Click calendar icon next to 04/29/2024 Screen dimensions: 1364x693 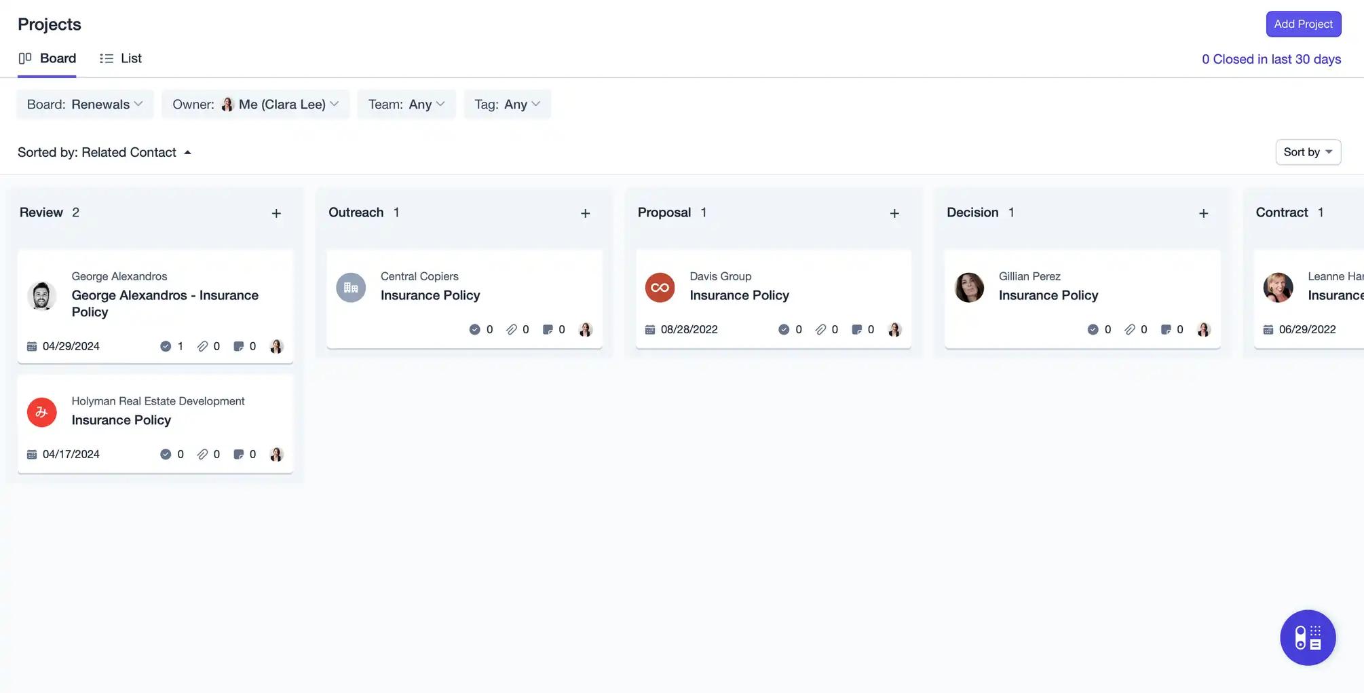pyautogui.click(x=32, y=346)
